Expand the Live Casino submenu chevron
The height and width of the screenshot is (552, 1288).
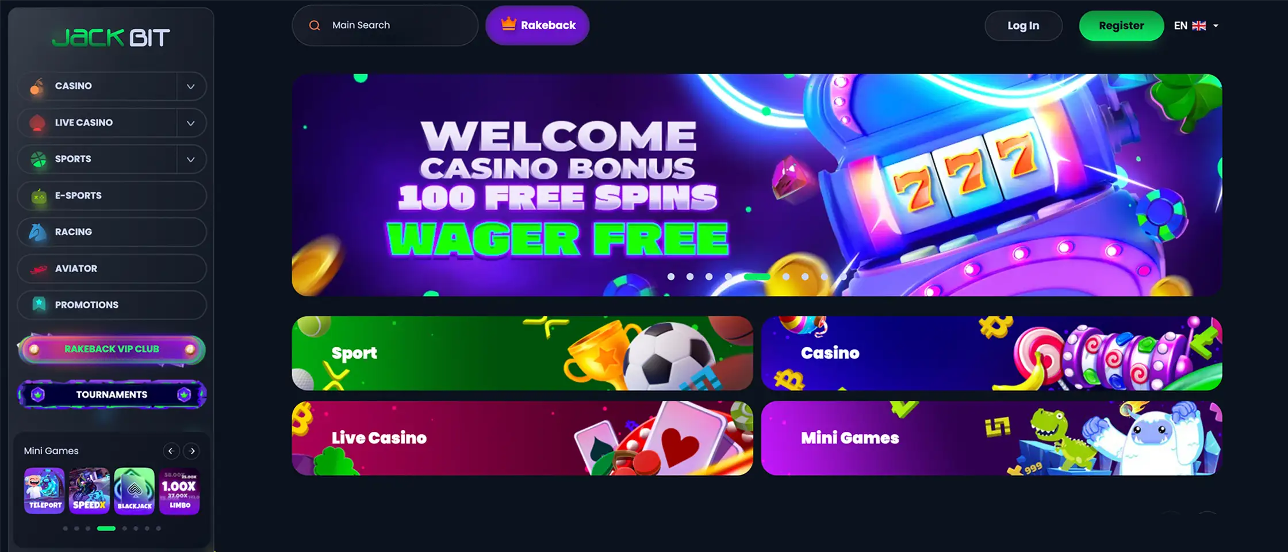click(191, 122)
